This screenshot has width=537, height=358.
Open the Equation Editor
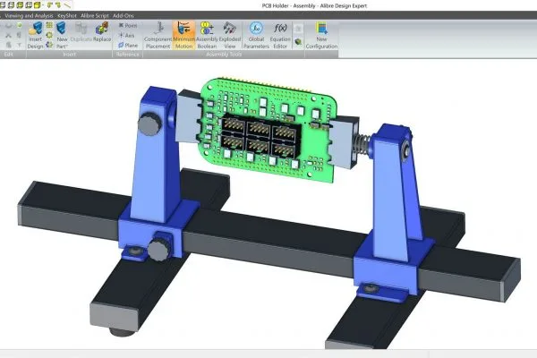[280, 35]
